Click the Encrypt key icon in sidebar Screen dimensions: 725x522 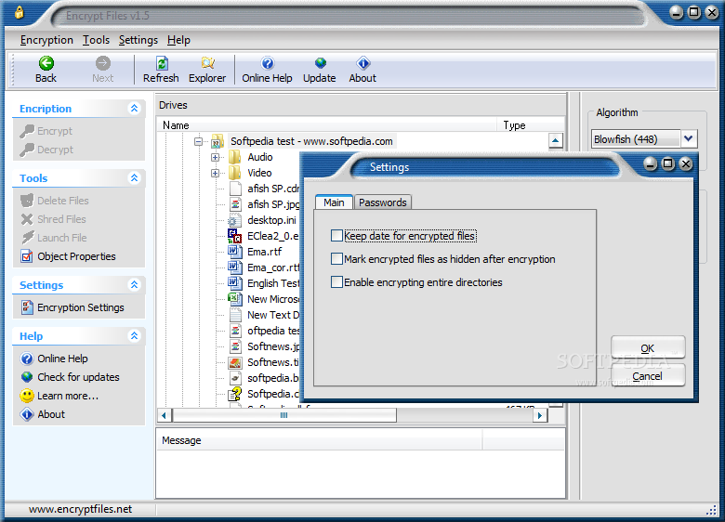click(x=27, y=131)
